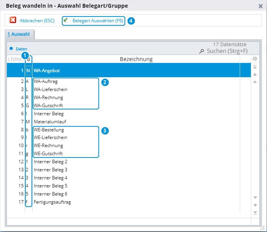Click Belegart Auswählen (F9) button
267x232 pixels.
coord(93,21)
